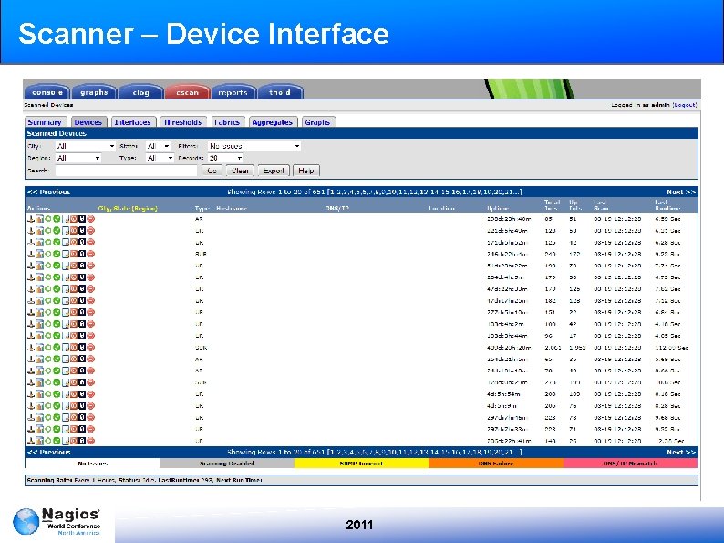Click the Logout link
724x543 pixels.
pos(685,105)
